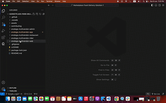Refresh the Explorer file tree
This screenshot has width=166, height=103.
coord(40,14)
